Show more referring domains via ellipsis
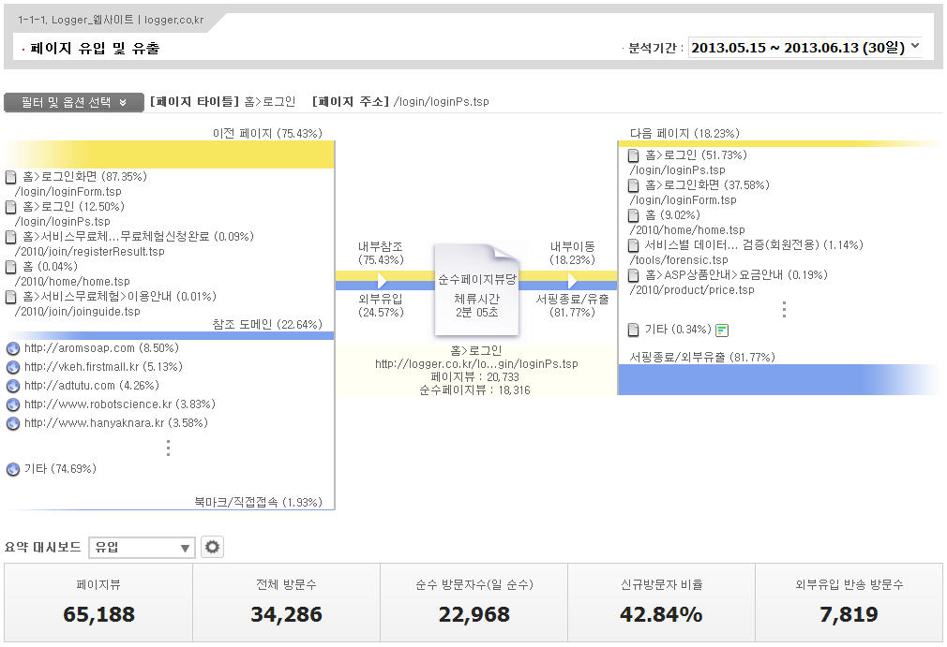 click(x=168, y=448)
